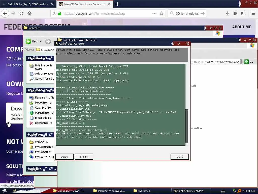Open a new browser tab
Viewport: 258px width, 194px height.
[x=117, y=4]
